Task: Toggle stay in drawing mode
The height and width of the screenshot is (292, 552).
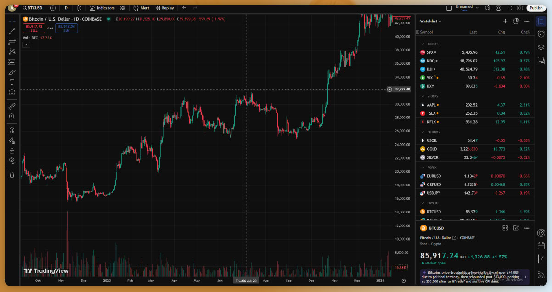Action: tap(12, 140)
